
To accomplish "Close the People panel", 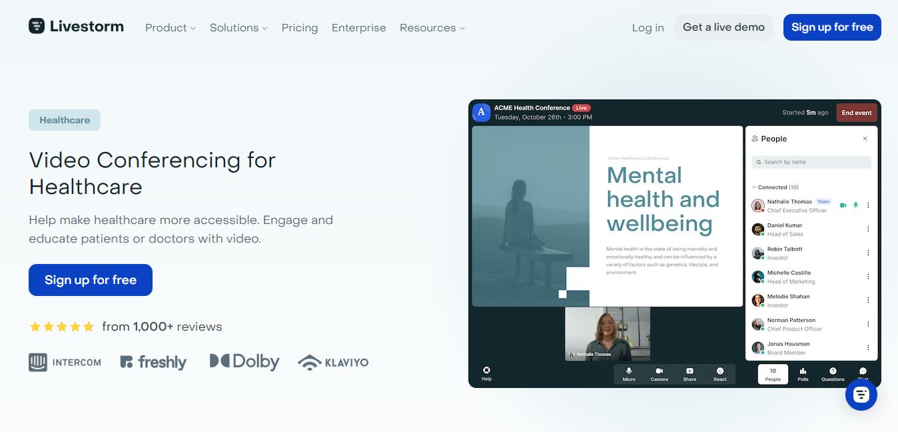I will point(865,139).
